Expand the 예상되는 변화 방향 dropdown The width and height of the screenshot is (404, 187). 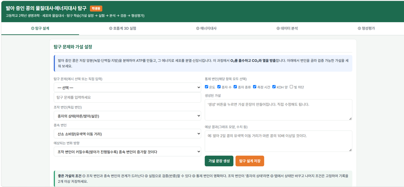(x=127, y=152)
